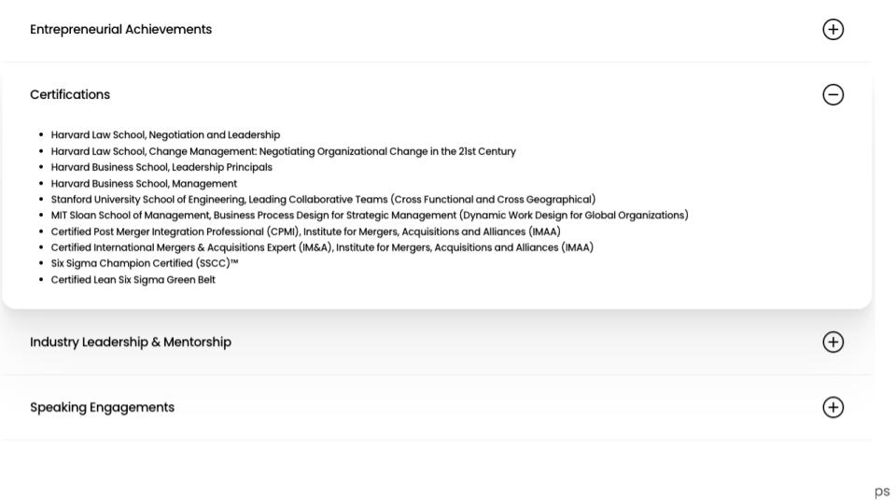Image resolution: width=896 pixels, height=504 pixels.
Task: Click the ps text in bottom corner
Action: coord(882,492)
